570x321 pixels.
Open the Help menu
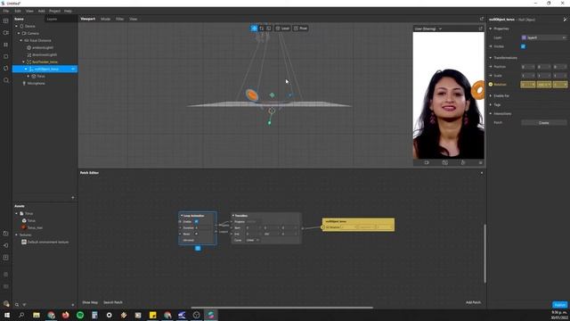coord(68,11)
